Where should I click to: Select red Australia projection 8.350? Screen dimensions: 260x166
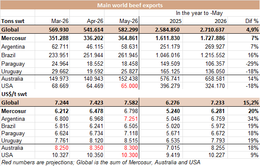96,148
